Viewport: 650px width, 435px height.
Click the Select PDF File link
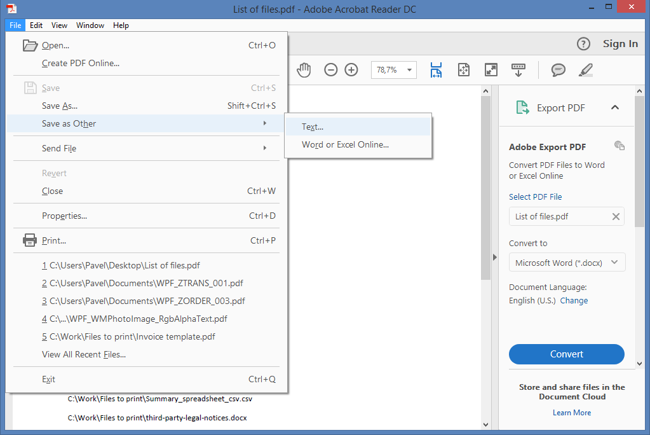click(x=535, y=197)
